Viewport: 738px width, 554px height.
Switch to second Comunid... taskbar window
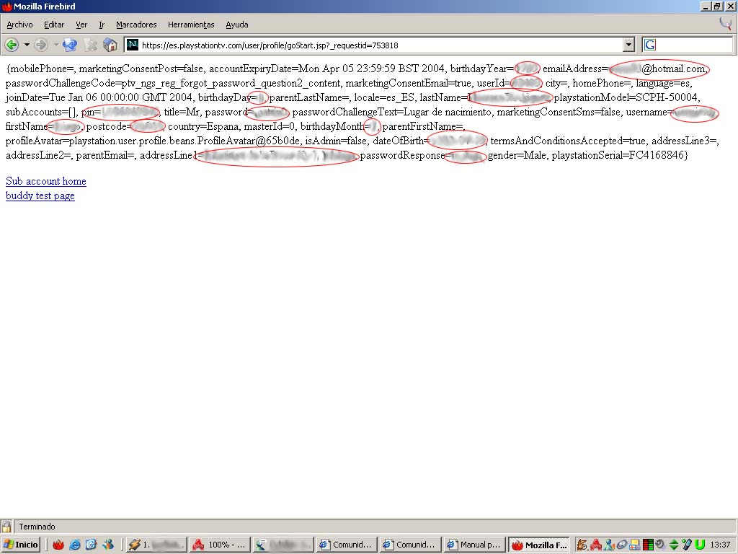point(410,545)
